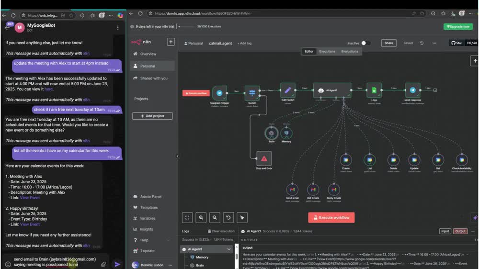Select the Memory node on canvas
Image resolution: width=479 pixels, height=269 pixels.
click(x=286, y=133)
